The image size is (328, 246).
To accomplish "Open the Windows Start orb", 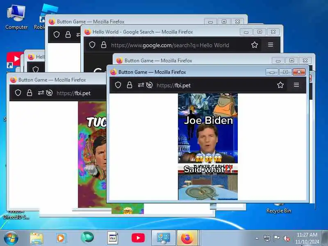I will pyautogui.click(x=11, y=238).
